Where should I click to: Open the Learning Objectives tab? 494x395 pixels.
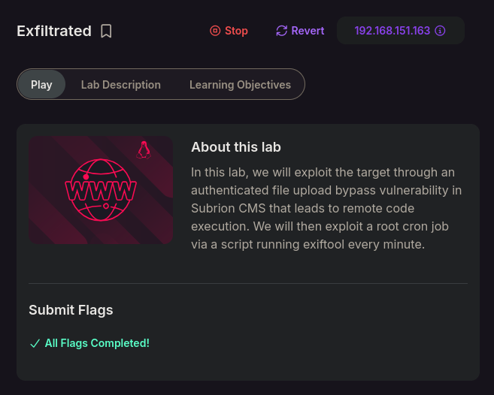[240, 85]
